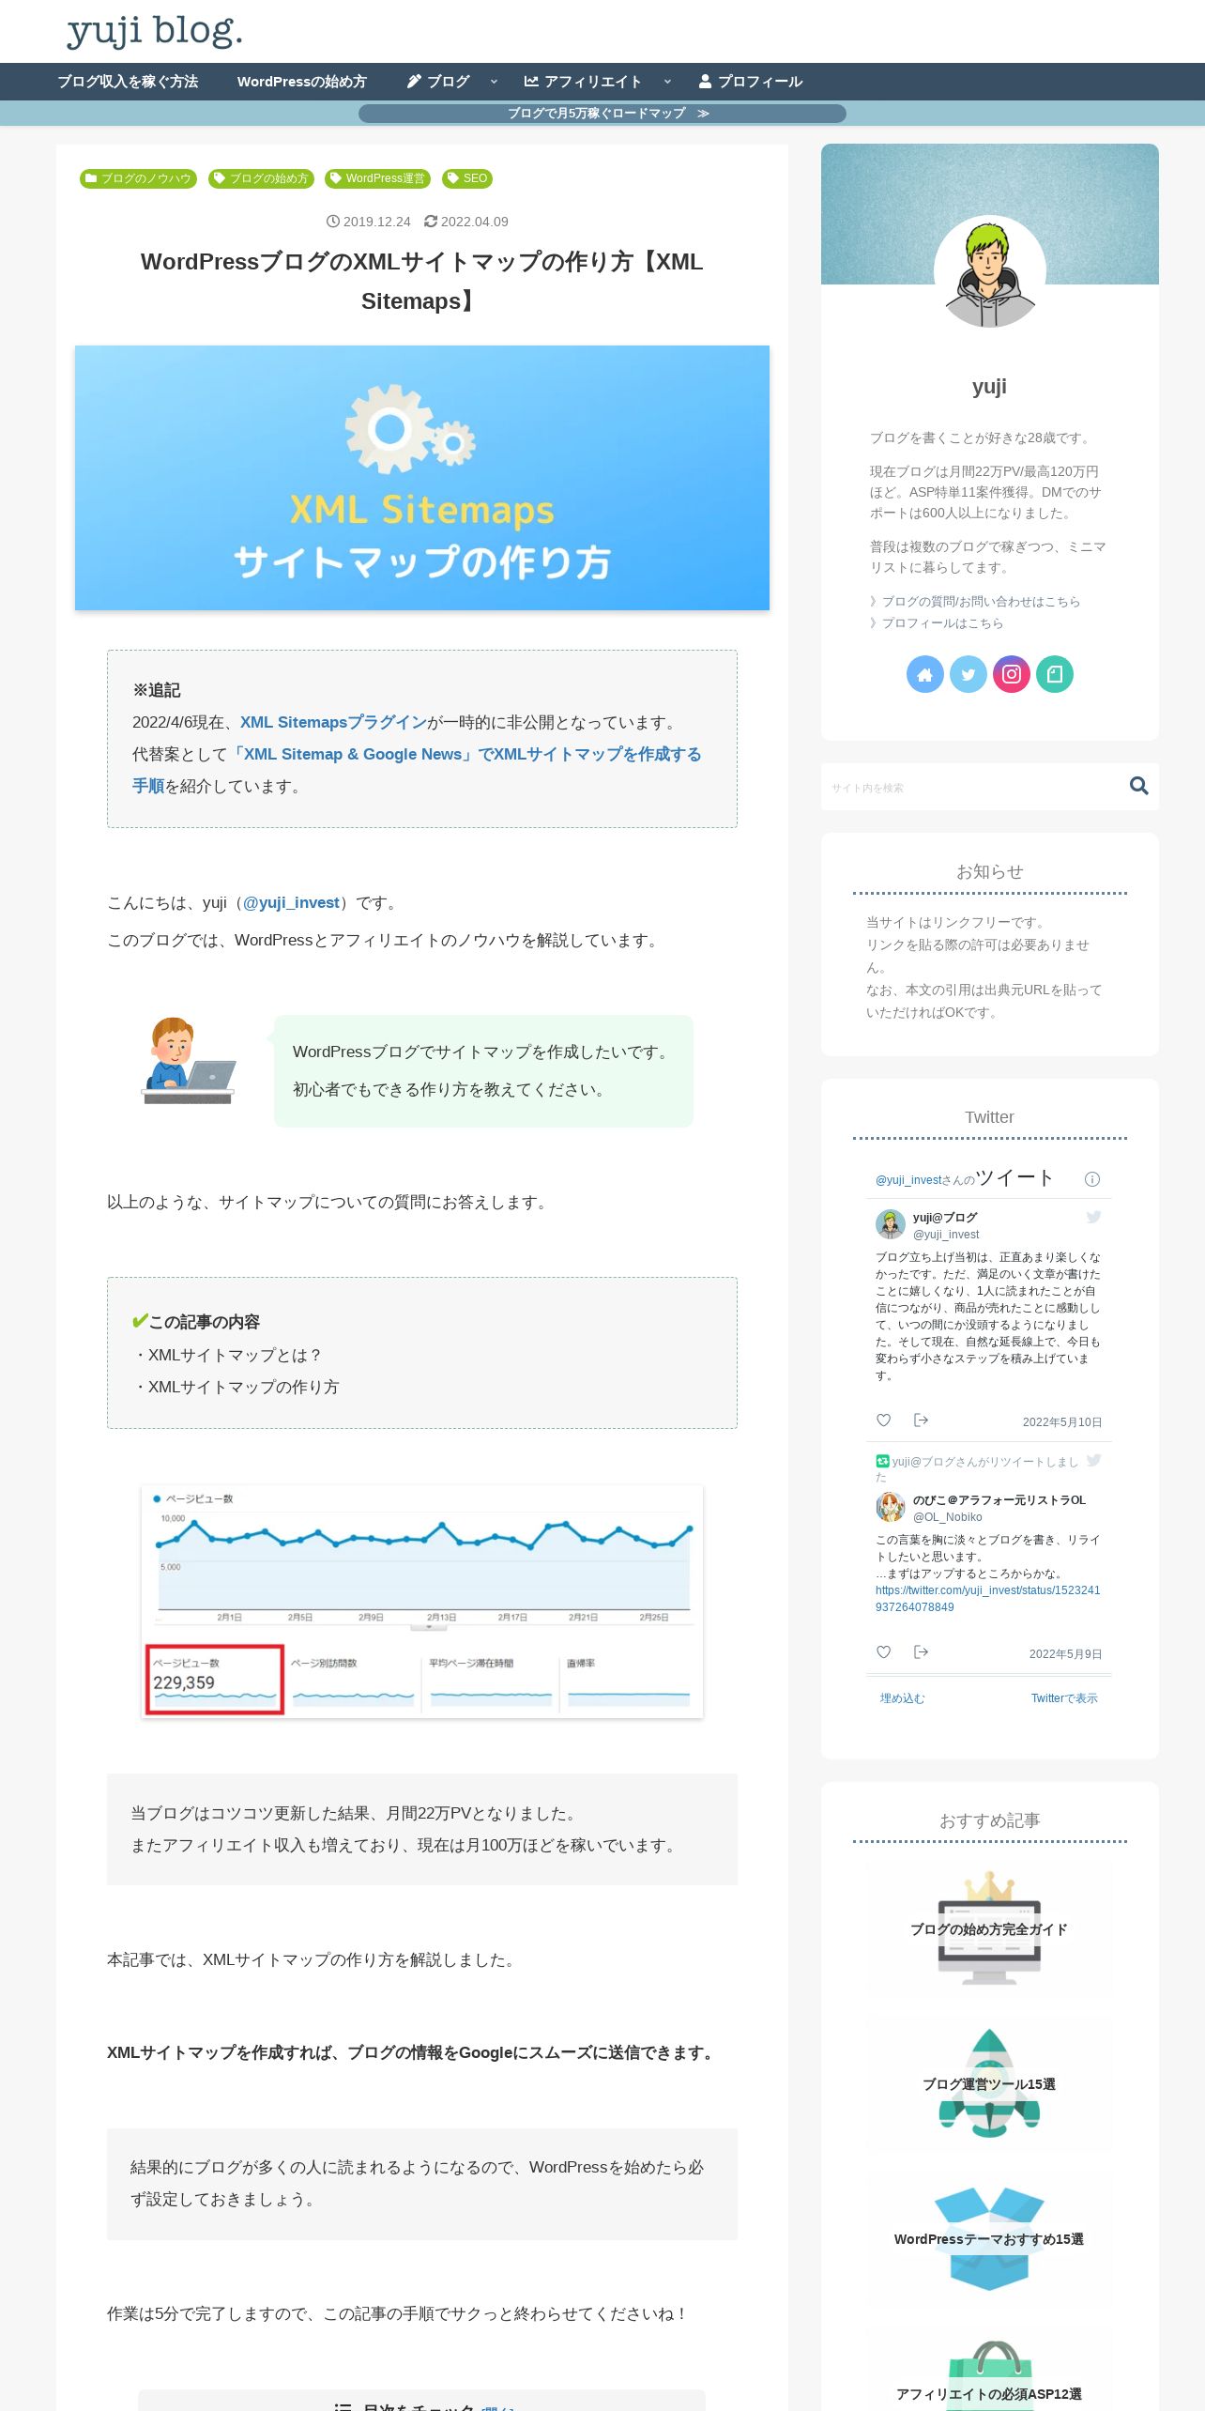Click Twitter bird icon on retweeted tweet
The image size is (1205, 2411).
pyautogui.click(x=1093, y=1461)
